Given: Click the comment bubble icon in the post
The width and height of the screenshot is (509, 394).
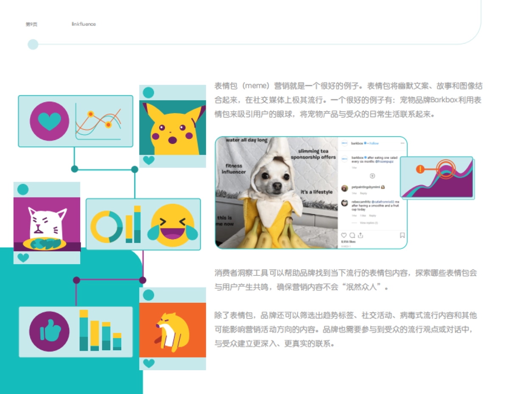Looking at the screenshot, I should pos(352,235).
